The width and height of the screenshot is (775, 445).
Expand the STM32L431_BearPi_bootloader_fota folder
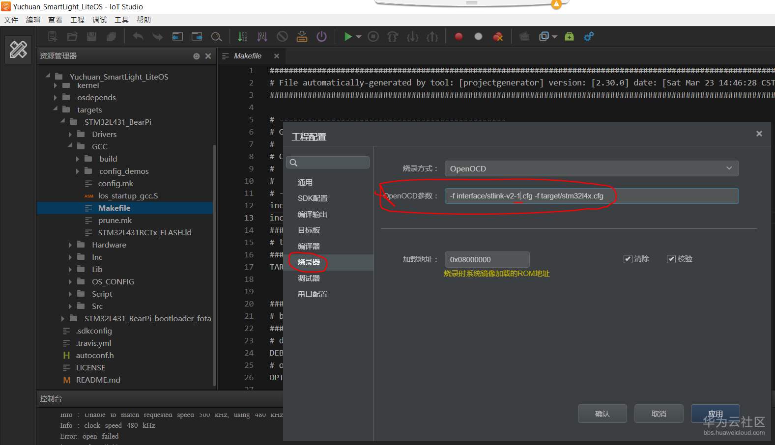coord(62,319)
